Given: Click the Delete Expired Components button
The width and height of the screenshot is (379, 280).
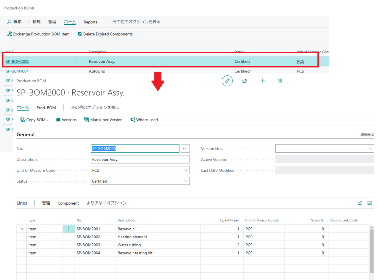Looking at the screenshot, I should [x=105, y=34].
